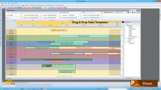Switch to the Maintenance tab
This screenshot has width=161, height=90.
pos(20,8)
